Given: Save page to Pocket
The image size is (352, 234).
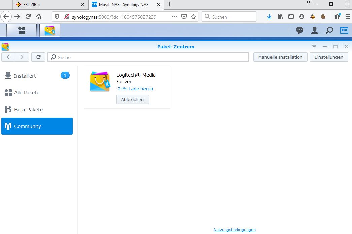Looking at the screenshot, I should 184,17.
